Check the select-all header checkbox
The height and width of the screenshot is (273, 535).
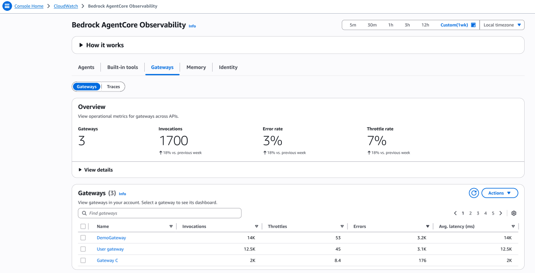[x=83, y=226]
